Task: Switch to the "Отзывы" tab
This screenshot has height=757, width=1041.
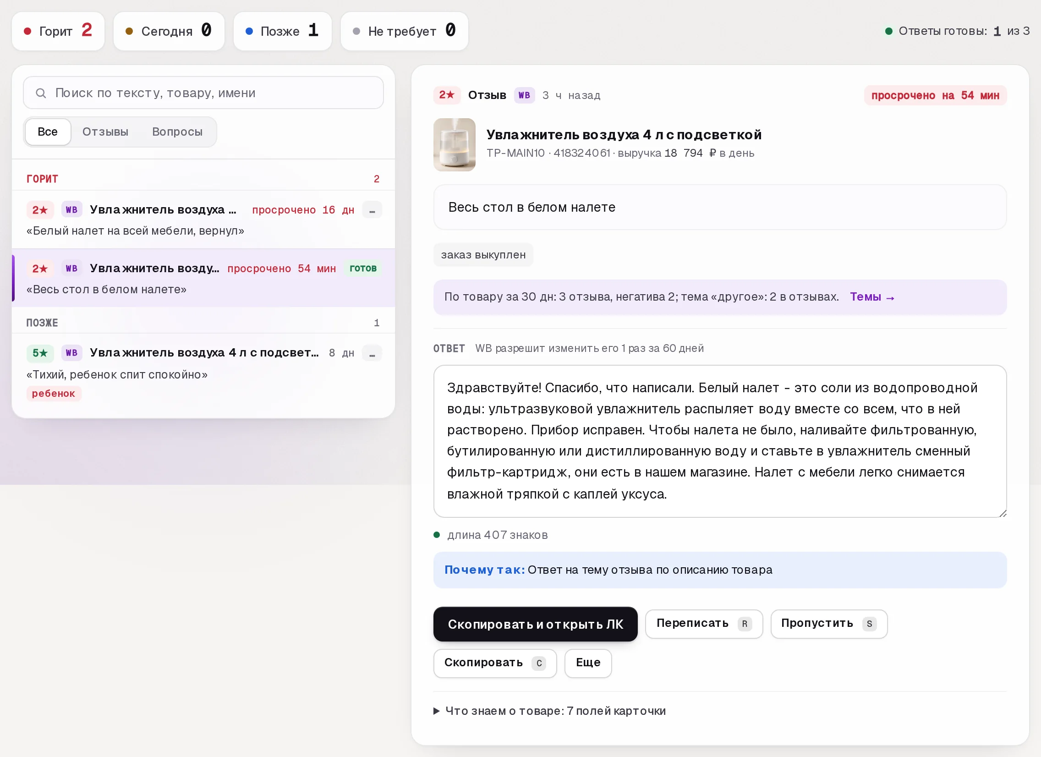Action: coord(105,132)
